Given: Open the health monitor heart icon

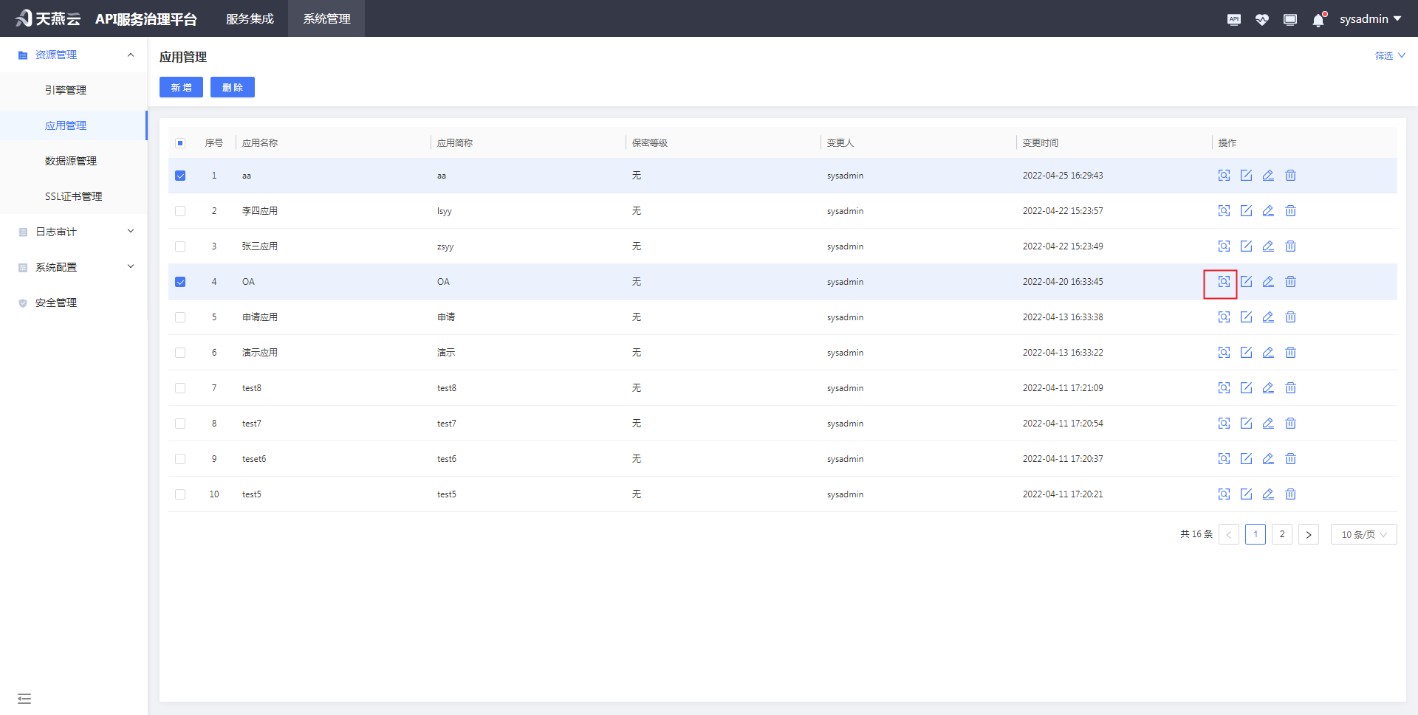Looking at the screenshot, I should 1261,19.
